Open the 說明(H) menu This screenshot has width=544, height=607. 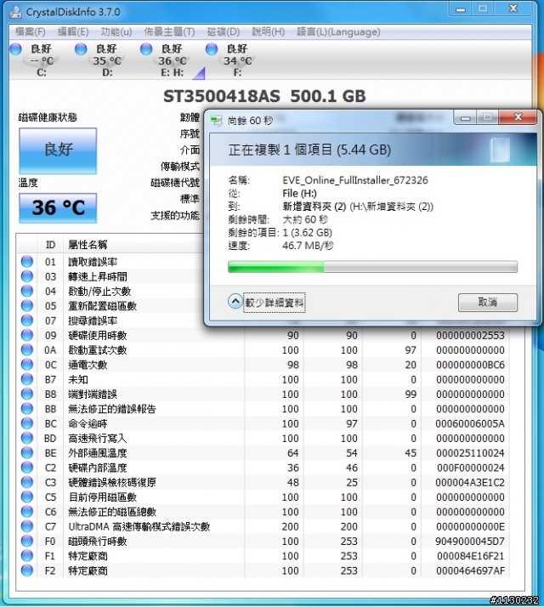click(x=268, y=31)
